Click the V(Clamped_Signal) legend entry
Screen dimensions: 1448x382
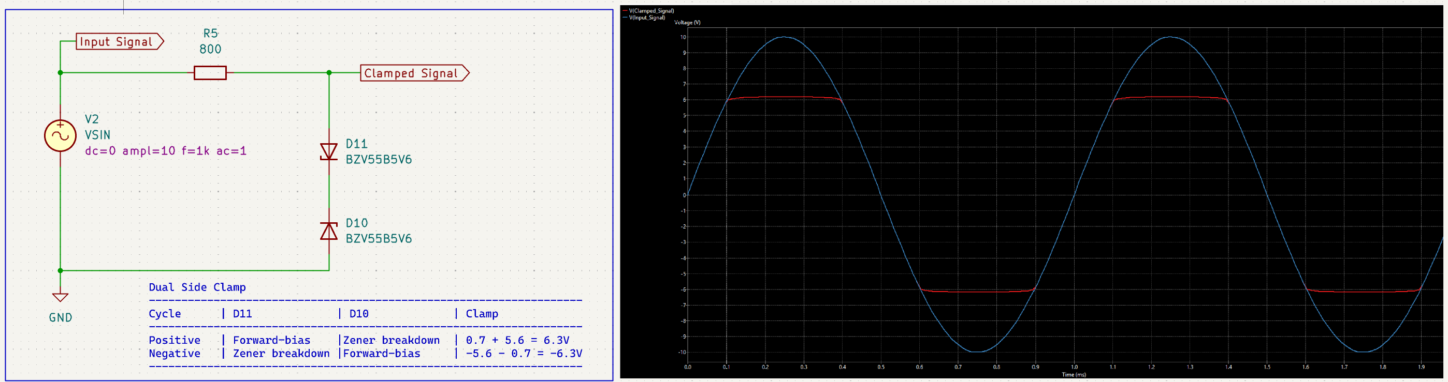[651, 11]
